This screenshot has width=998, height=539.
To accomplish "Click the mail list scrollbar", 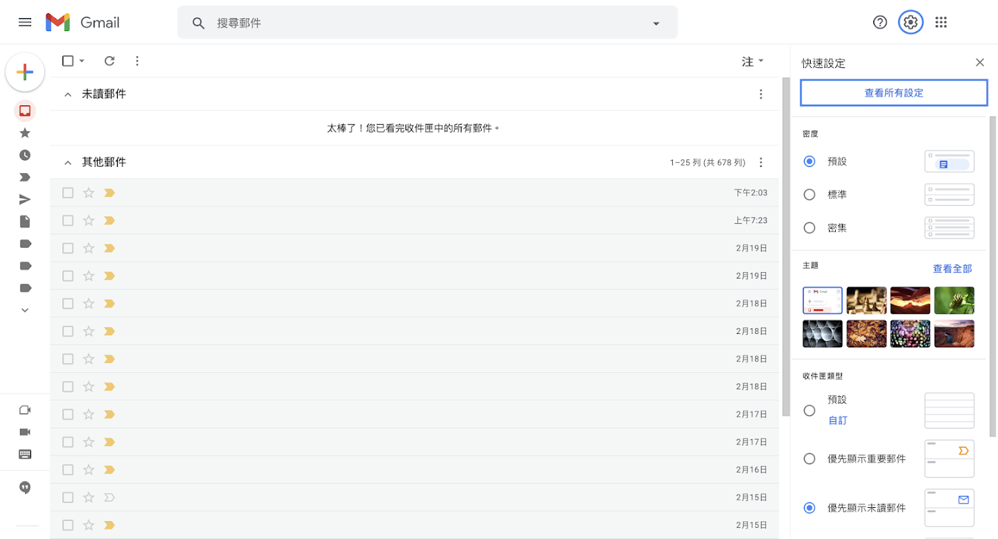I will [x=785, y=246].
